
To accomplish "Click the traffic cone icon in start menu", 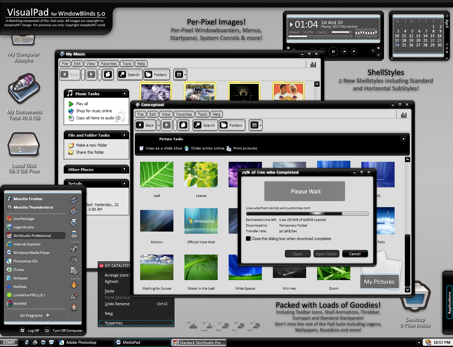I will (74, 284).
